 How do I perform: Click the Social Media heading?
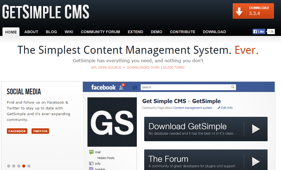(24, 92)
